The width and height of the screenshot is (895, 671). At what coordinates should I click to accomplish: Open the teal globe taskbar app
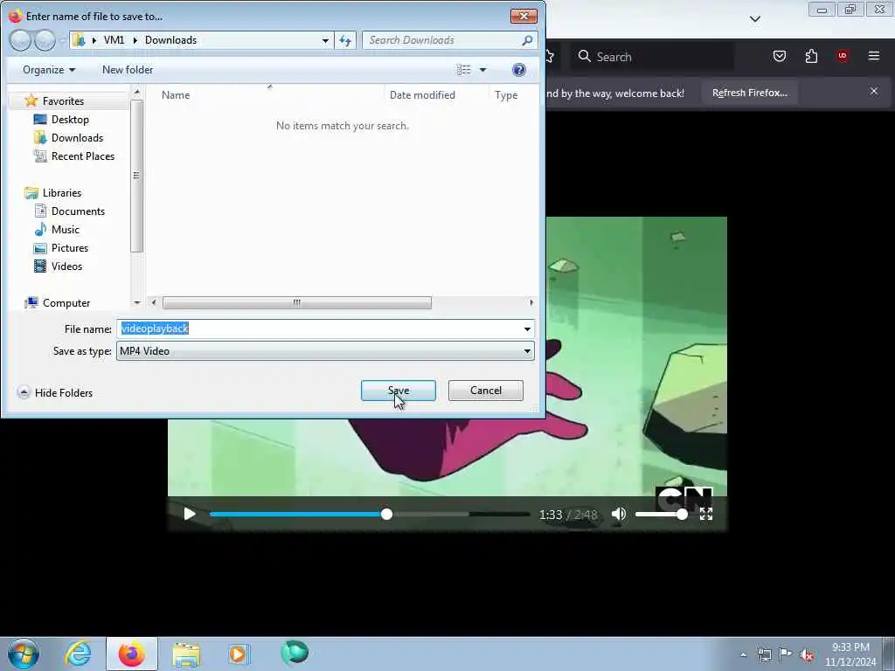click(x=295, y=653)
